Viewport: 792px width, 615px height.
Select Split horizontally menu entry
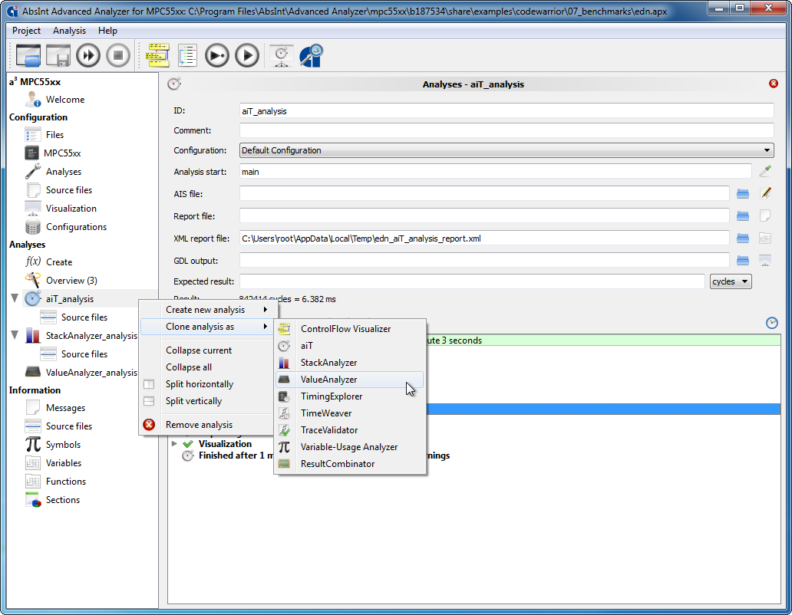199,384
